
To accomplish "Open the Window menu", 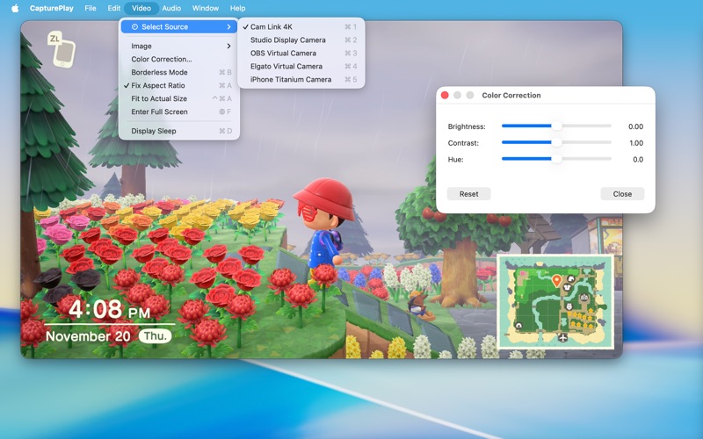I will coord(206,8).
